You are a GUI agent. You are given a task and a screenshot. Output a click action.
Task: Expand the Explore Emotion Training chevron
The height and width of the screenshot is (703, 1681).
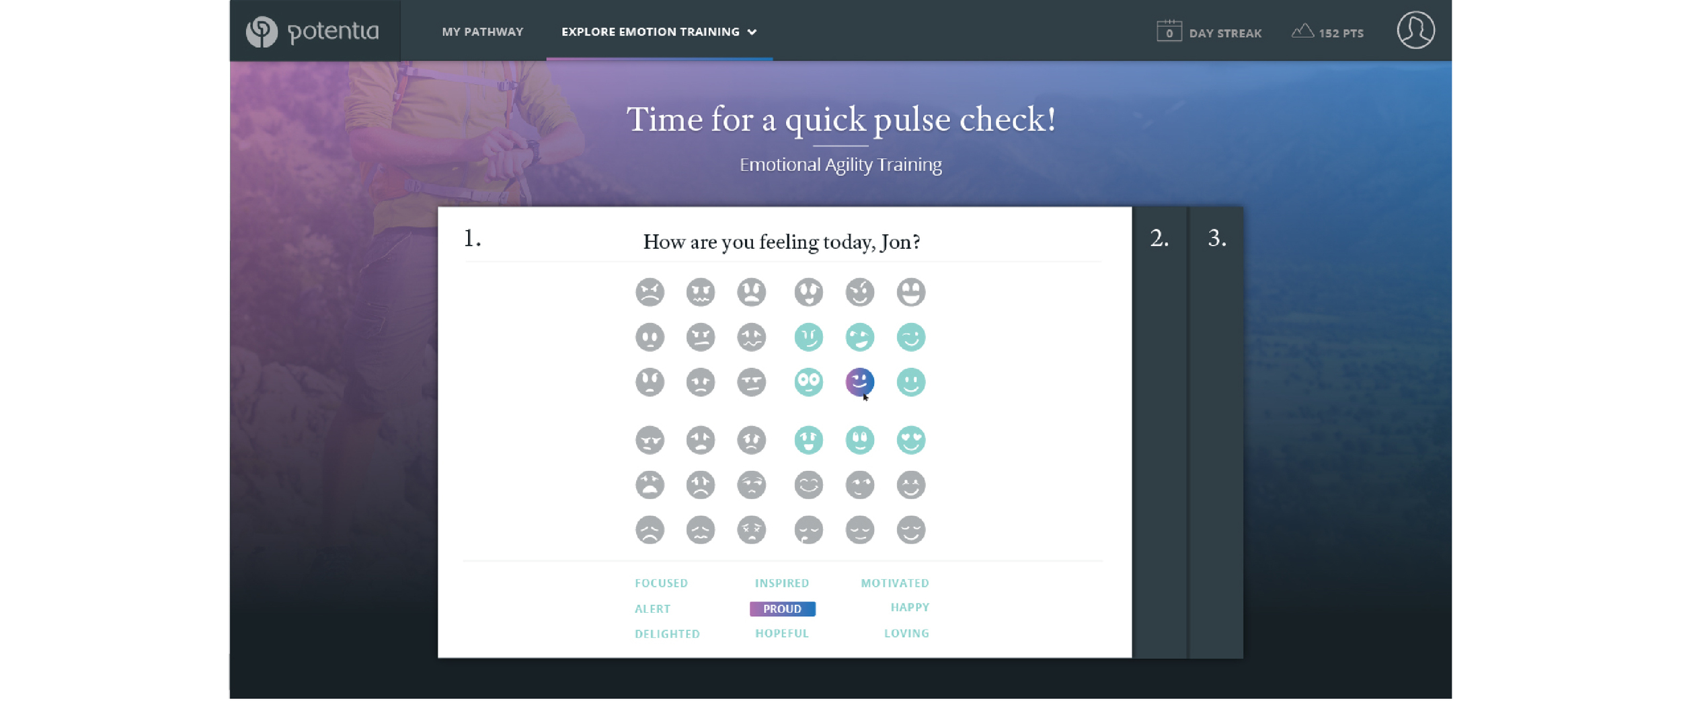click(x=752, y=32)
